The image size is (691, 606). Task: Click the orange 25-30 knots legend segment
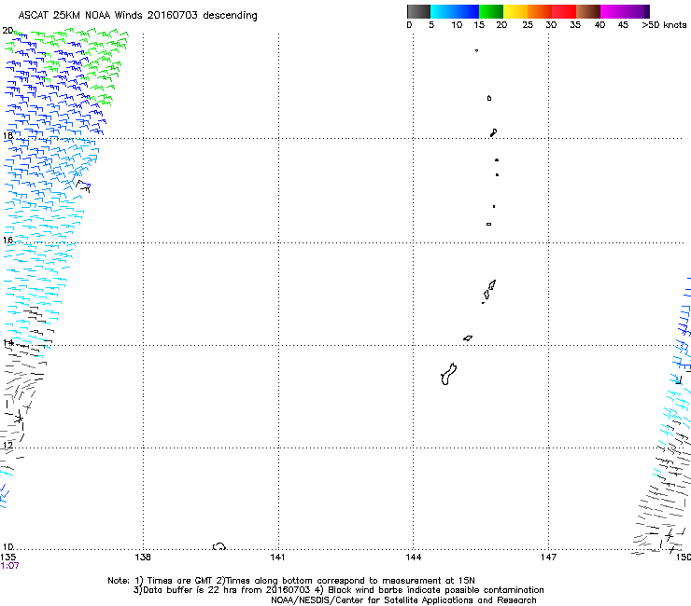point(540,11)
